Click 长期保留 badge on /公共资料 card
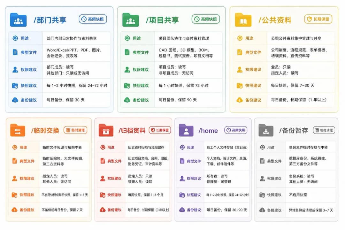 point(318,19)
